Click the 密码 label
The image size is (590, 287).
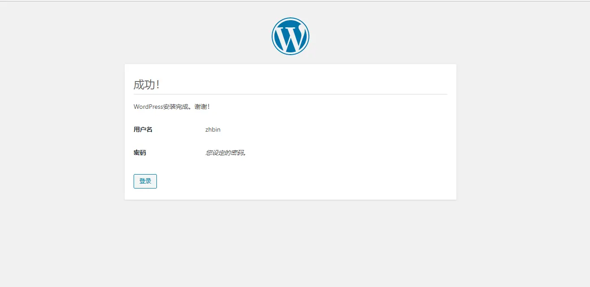140,153
